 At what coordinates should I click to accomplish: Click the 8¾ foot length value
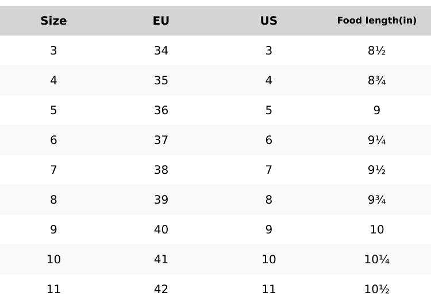[376, 81]
